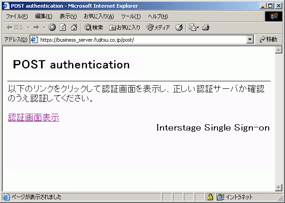
Task: Open the Forward button history dropdown arrow
Action: (x=44, y=28)
